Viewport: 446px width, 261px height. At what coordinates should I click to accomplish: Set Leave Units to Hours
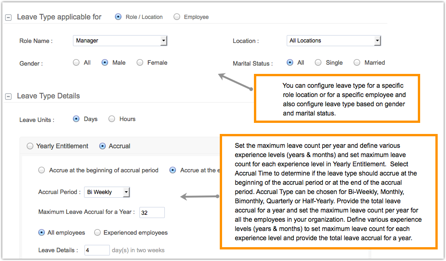click(112, 119)
